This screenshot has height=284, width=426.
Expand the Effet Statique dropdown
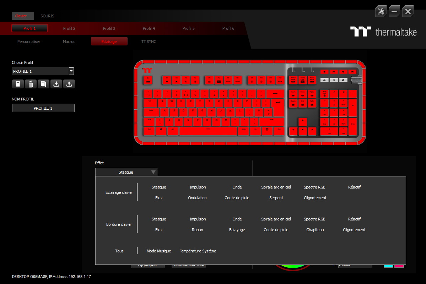point(153,172)
